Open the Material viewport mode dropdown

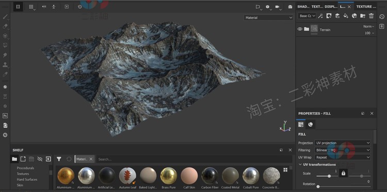tap(268, 17)
